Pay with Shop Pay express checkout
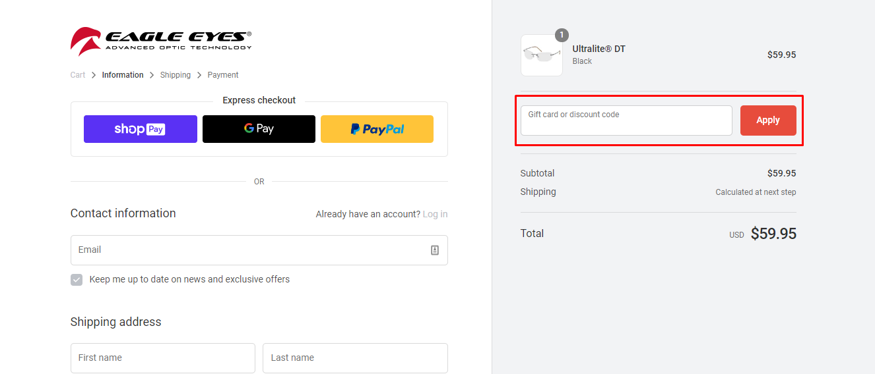Viewport: 875px width, 374px height. click(140, 129)
